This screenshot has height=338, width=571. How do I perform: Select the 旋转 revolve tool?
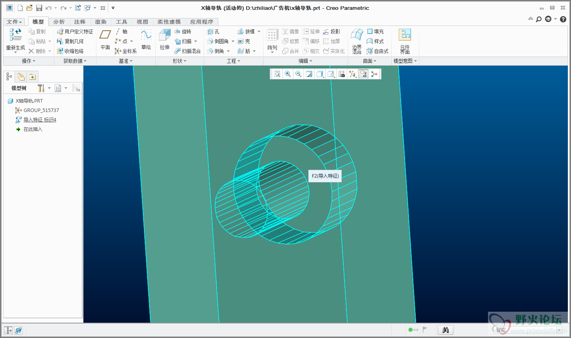click(x=183, y=31)
